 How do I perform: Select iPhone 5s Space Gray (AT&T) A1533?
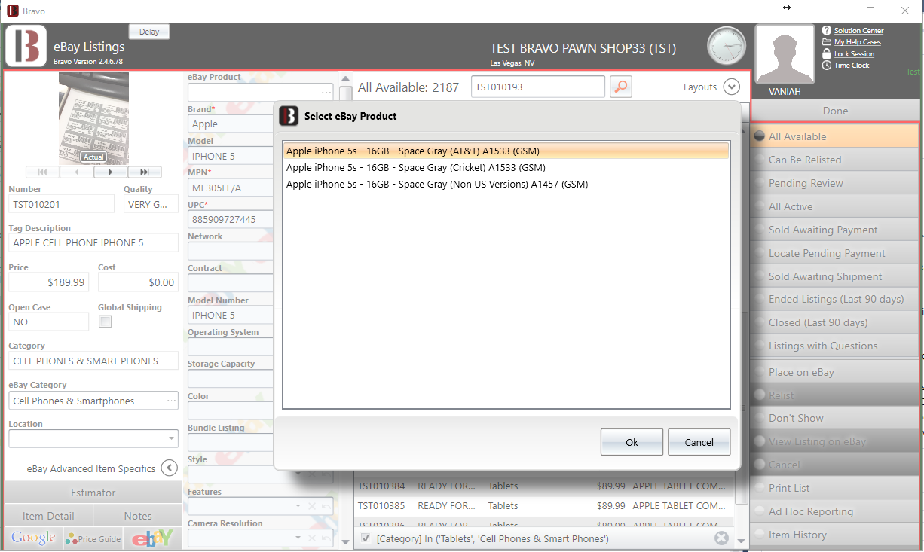click(x=506, y=151)
